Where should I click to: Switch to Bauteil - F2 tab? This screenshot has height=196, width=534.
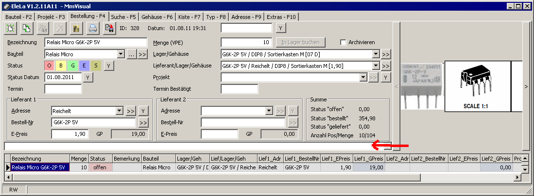(18, 17)
